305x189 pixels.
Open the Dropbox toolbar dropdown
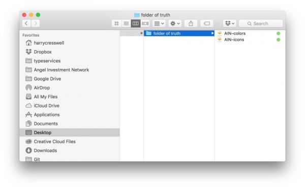click(x=230, y=23)
